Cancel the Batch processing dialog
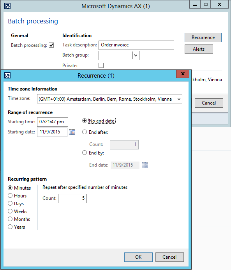The height and width of the screenshot is (270, 231). click(x=209, y=103)
